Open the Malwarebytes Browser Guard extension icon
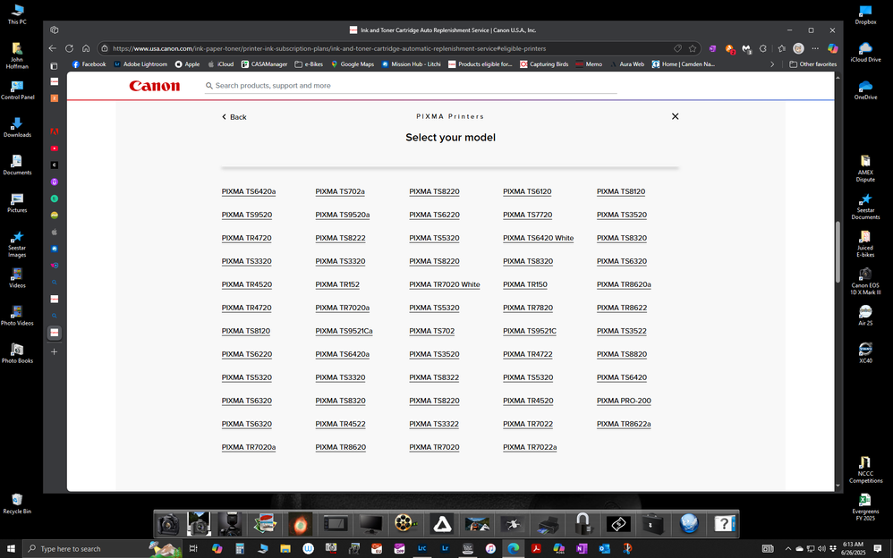Image resolution: width=893 pixels, height=558 pixels. pyautogui.click(x=746, y=47)
